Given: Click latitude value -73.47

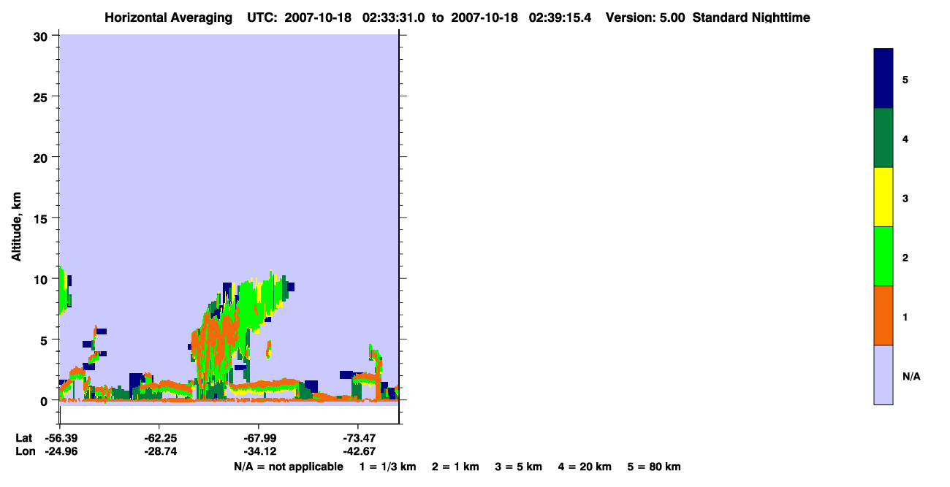Looking at the screenshot, I should click(360, 438).
